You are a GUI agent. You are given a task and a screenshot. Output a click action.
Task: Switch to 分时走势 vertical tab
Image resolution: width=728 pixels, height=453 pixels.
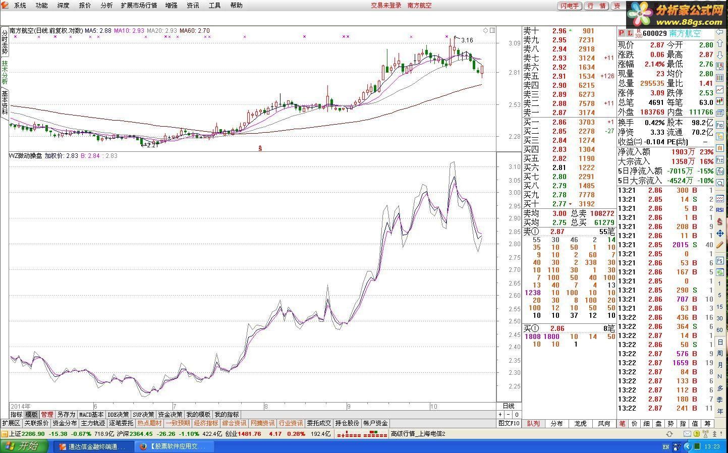(x=5, y=42)
